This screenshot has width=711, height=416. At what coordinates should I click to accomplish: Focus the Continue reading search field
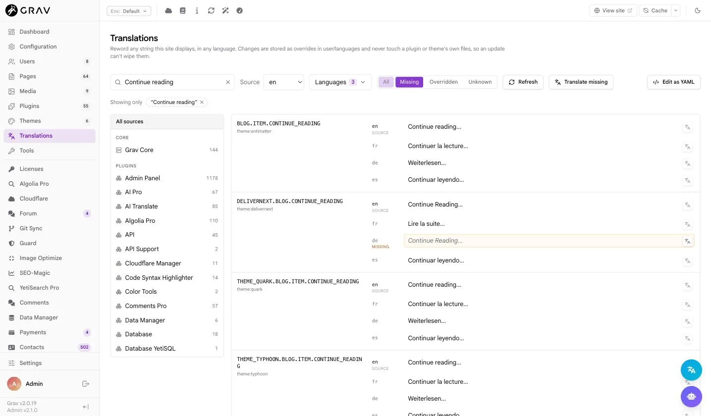click(x=172, y=82)
